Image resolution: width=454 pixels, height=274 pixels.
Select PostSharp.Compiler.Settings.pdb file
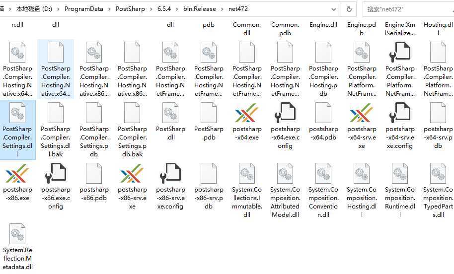tap(94, 130)
